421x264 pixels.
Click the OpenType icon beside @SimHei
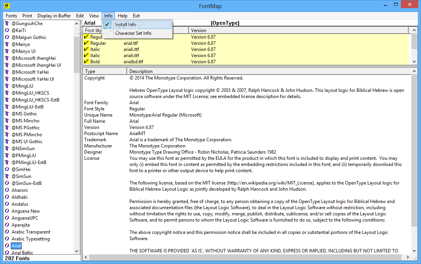point(7,169)
